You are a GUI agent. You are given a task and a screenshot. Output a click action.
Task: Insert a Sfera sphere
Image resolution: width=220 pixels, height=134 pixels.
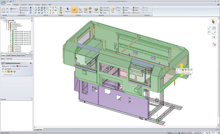point(125,10)
